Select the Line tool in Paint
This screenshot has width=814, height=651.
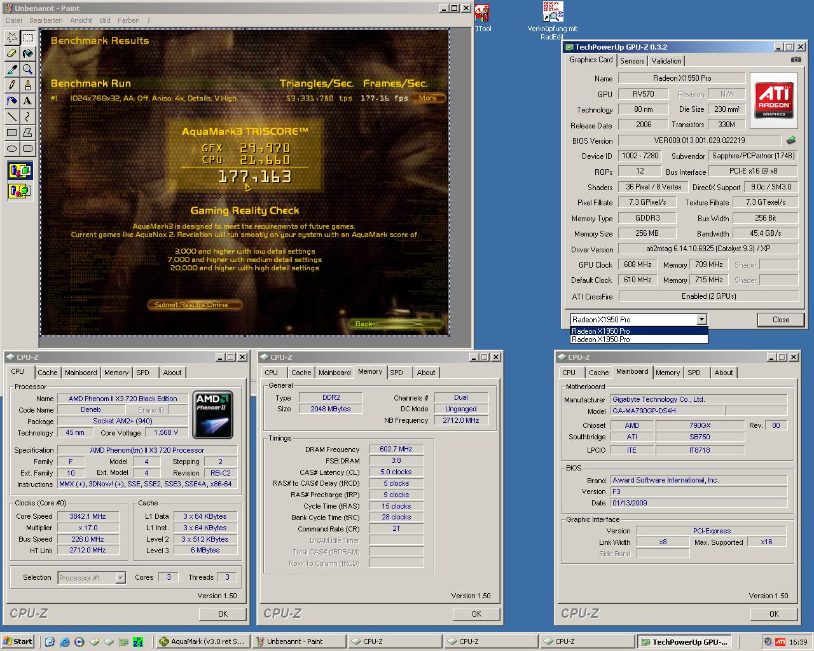(x=12, y=116)
